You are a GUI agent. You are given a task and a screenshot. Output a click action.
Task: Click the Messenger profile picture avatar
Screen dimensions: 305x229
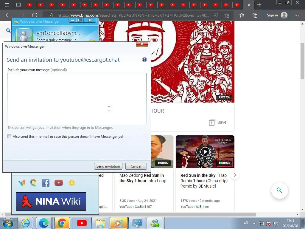(x=24, y=36)
